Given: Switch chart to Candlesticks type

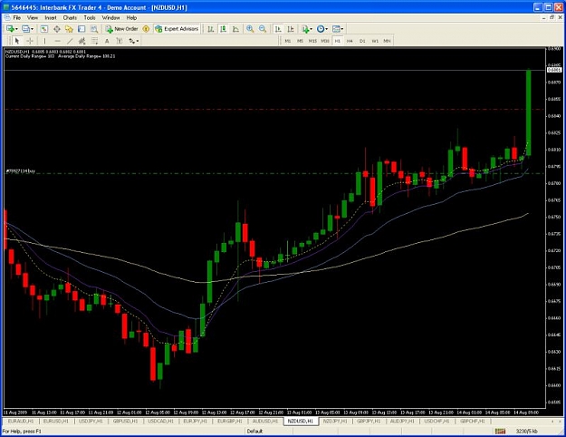Looking at the screenshot, I should click(x=224, y=29).
